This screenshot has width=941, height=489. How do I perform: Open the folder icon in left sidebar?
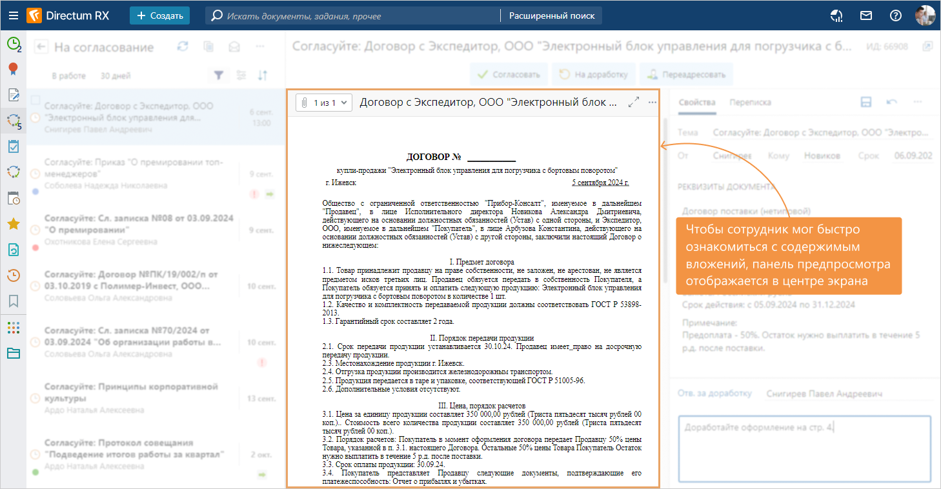pos(13,353)
